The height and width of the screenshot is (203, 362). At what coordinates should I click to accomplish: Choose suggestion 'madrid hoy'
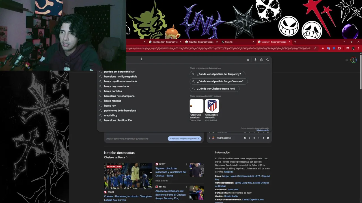[x=111, y=115]
